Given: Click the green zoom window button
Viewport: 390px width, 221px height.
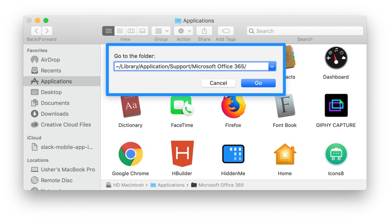Looking at the screenshot, I should (46, 20).
